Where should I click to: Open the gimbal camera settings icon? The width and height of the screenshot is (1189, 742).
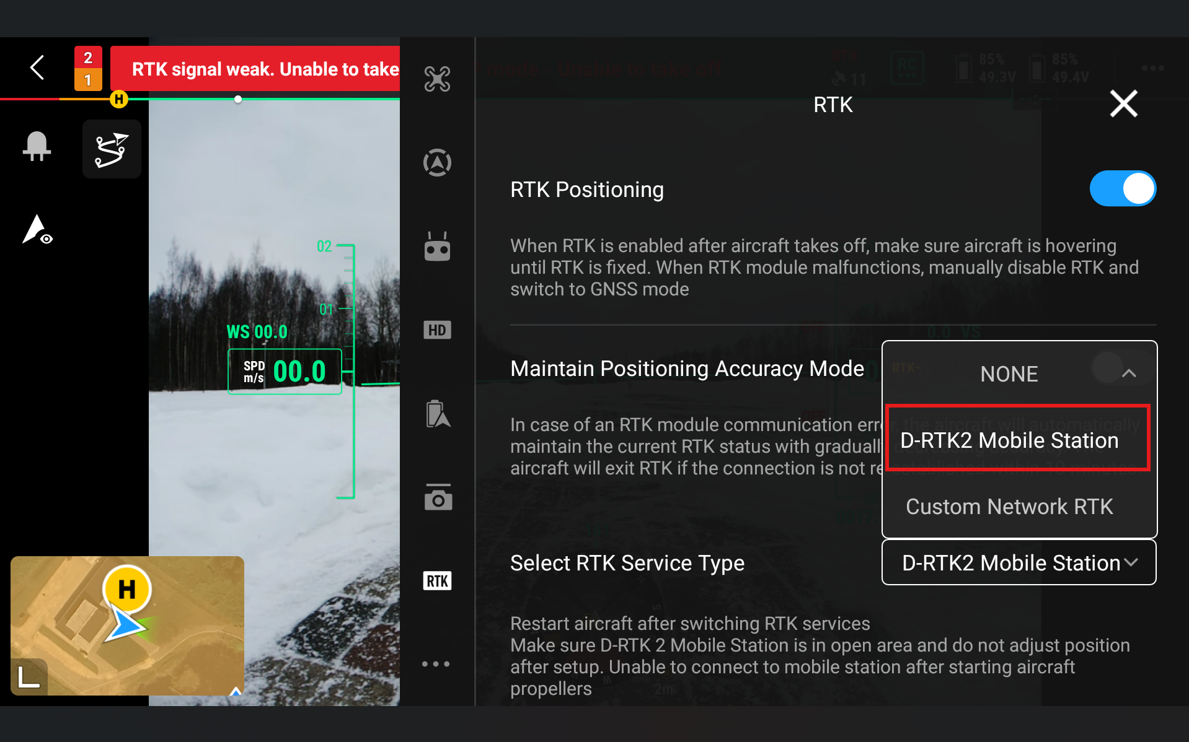tap(438, 497)
